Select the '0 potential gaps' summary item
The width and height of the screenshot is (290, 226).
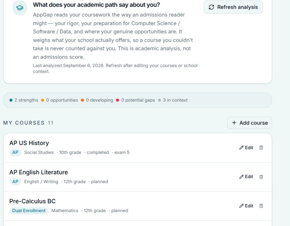click(x=136, y=100)
